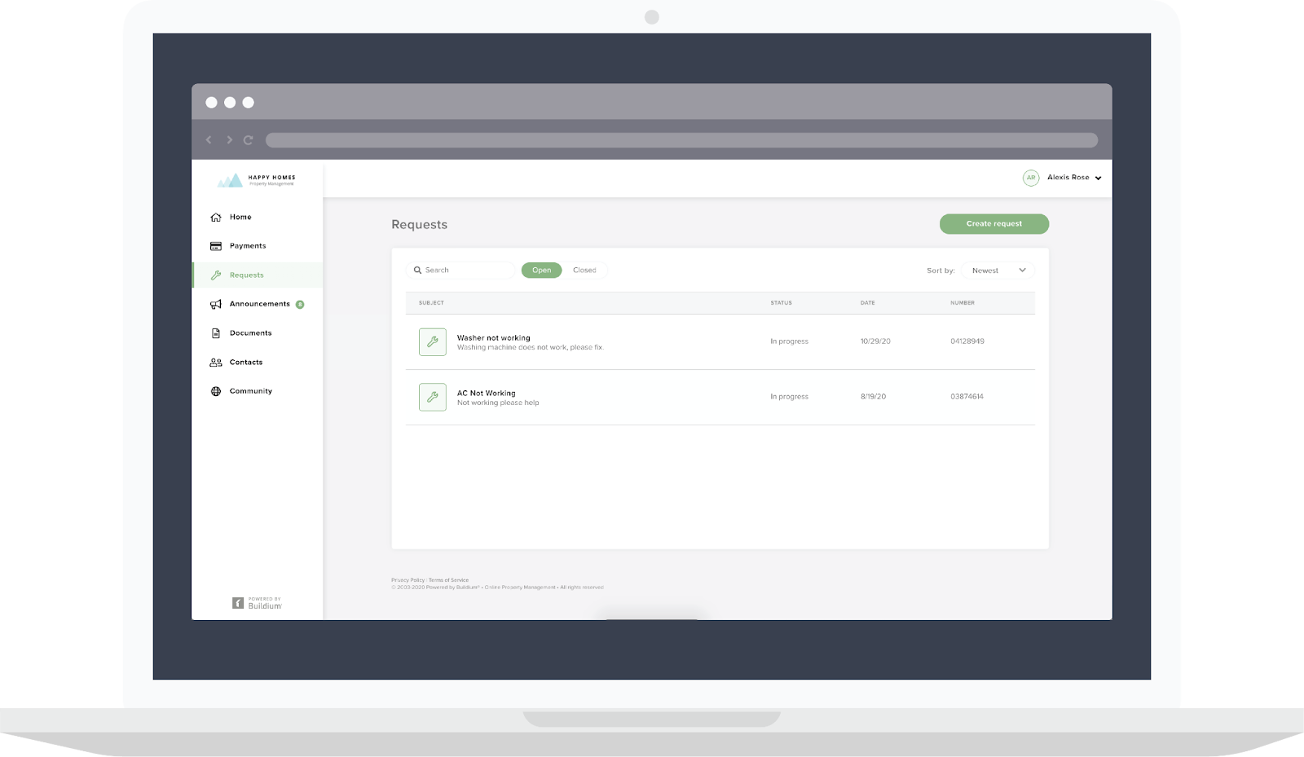Click the AC Not Working wrench icon

(433, 398)
